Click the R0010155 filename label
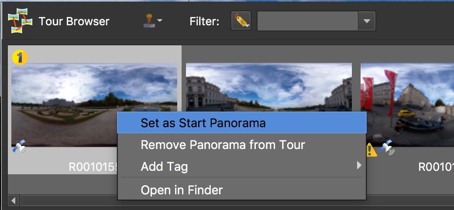The image size is (454, 210). pyautogui.click(x=93, y=167)
